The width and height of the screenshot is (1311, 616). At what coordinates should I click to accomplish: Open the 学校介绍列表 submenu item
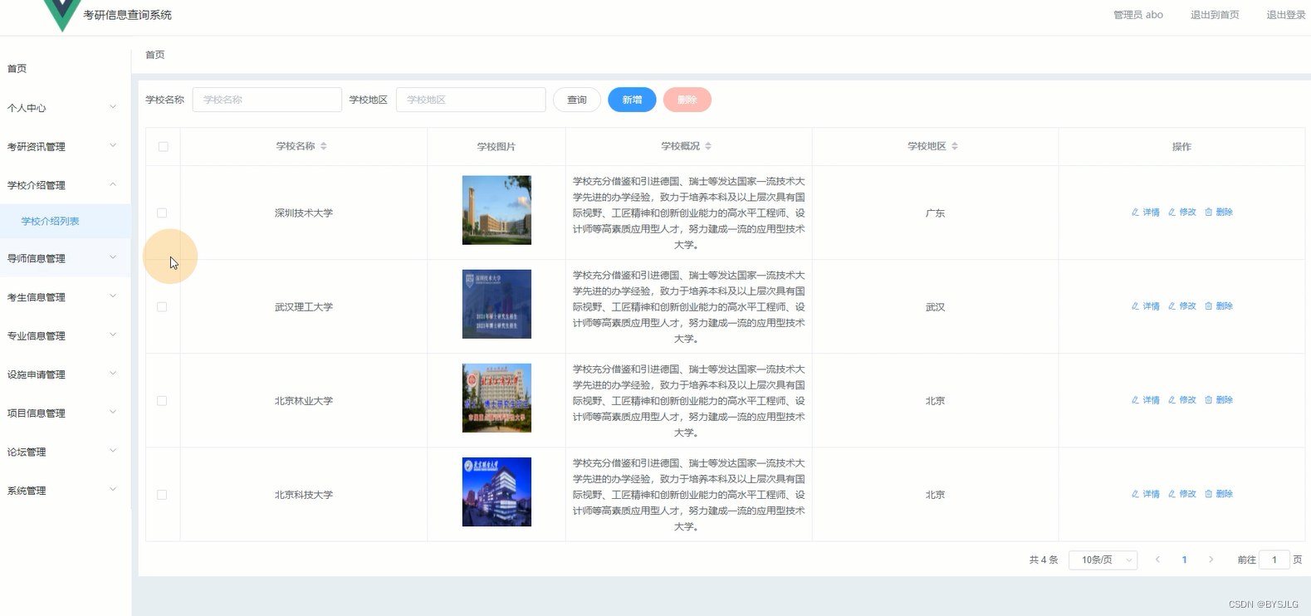pos(65,222)
